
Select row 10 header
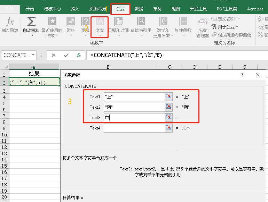(x=4, y=135)
